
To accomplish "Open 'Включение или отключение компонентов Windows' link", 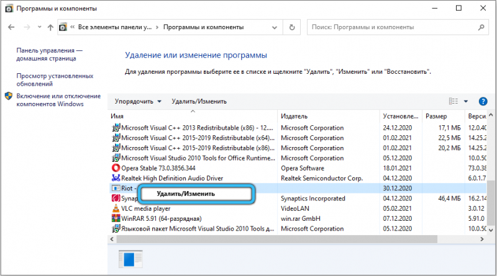I will click(x=58, y=100).
